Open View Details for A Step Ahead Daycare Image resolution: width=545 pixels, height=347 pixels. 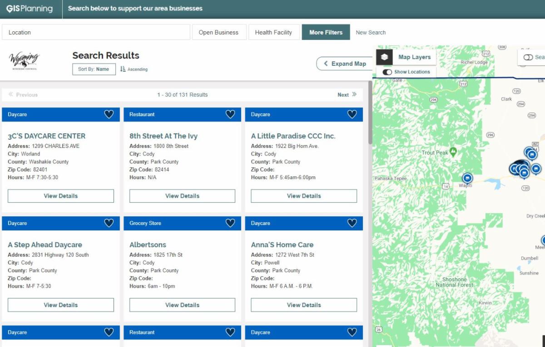pos(61,305)
